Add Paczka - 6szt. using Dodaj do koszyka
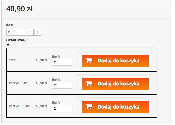Viewport: 175px width, 125px height. pyautogui.click(x=116, y=84)
